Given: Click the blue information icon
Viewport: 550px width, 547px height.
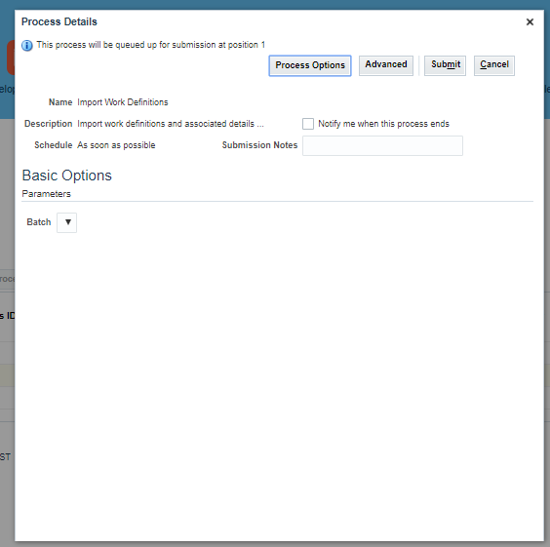Looking at the screenshot, I should click(x=27, y=45).
